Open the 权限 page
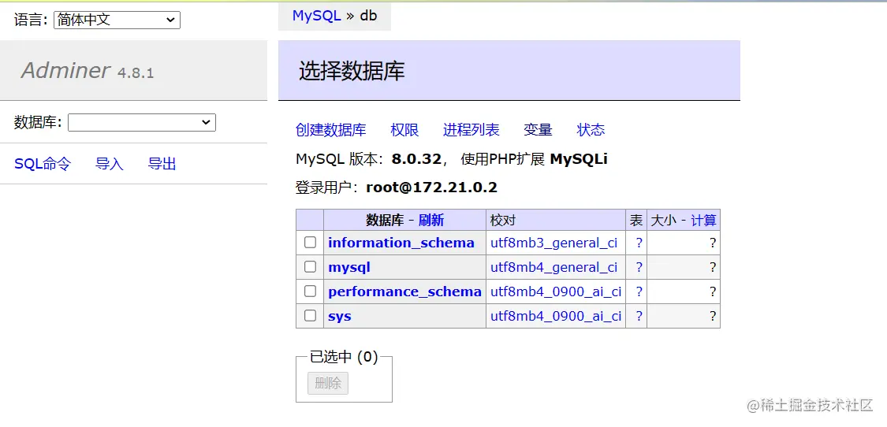Viewport: 887px width, 427px height. pyautogui.click(x=404, y=130)
